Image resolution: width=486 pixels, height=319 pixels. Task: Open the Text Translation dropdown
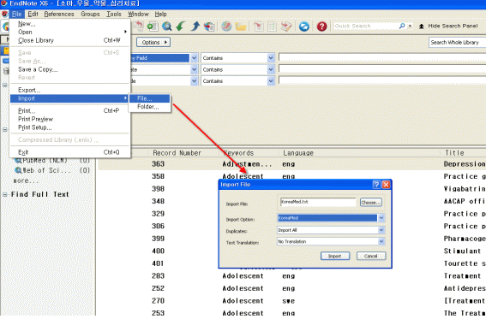[381, 242]
